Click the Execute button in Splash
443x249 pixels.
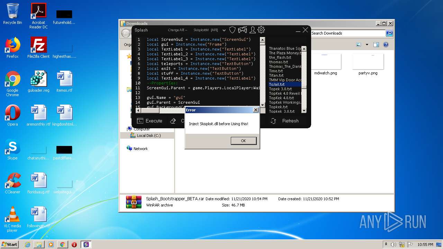pos(150,121)
